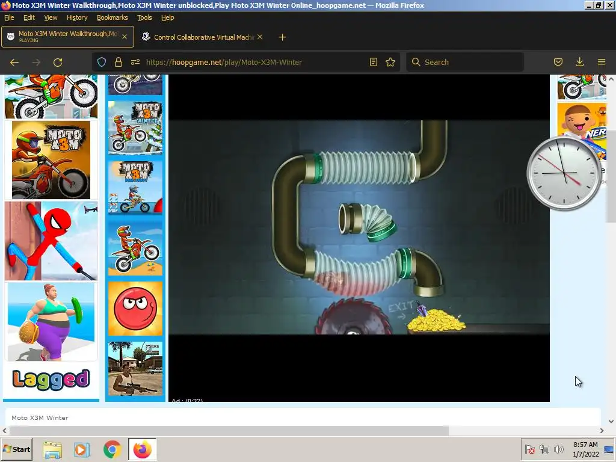Viewport: 616px width, 462px height.
Task: Open the History menu
Action: pos(77,17)
